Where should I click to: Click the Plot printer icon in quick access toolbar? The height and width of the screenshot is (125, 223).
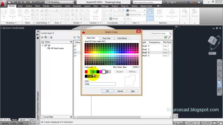tap(31, 2)
